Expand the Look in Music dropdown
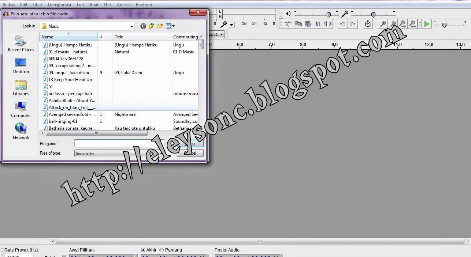Image resolution: width=471 pixels, height=257 pixels. click(132, 26)
